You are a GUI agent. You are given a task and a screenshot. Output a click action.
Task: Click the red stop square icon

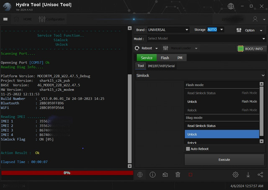tap(191, 175)
